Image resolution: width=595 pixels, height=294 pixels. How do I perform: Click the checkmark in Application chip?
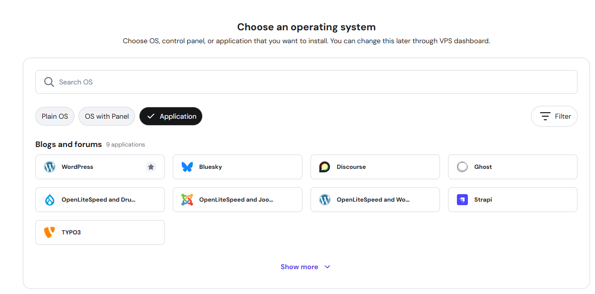[x=150, y=117]
